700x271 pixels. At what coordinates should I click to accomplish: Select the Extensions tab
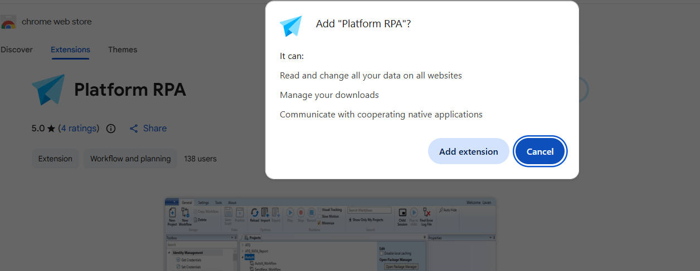click(x=70, y=50)
